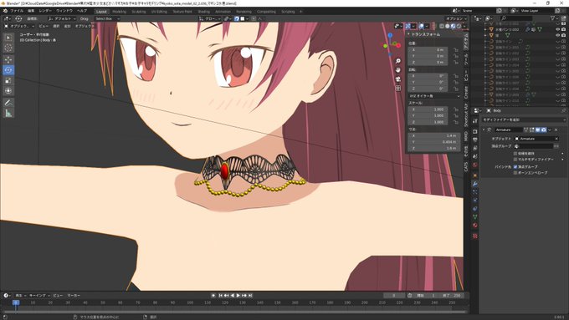Click the zoom magnifier viewport gizmo
569x320 pixels.
pyautogui.click(x=398, y=61)
